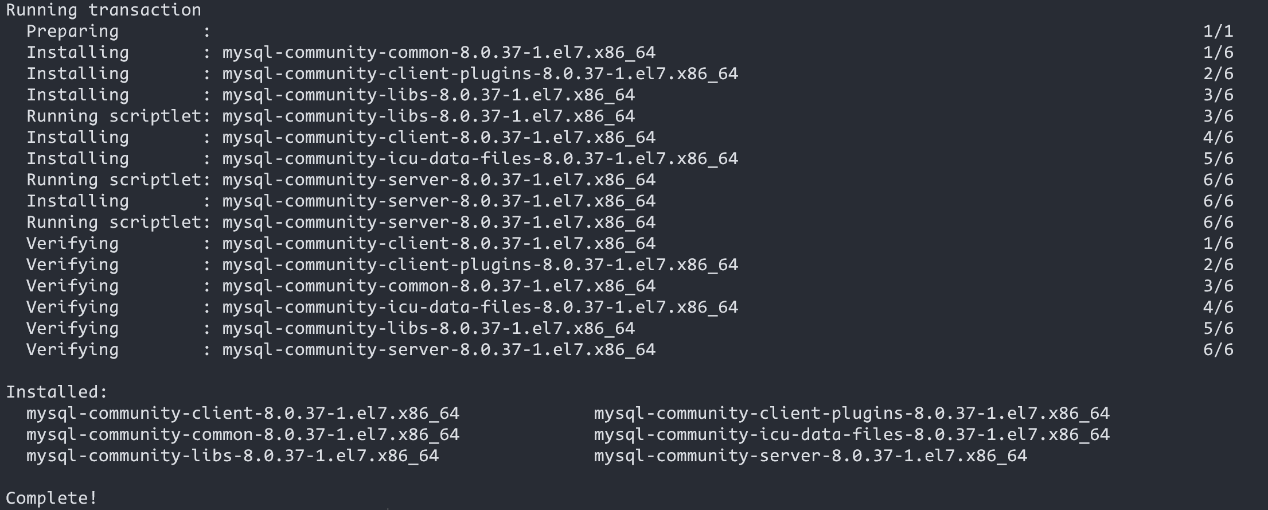1268x510 pixels.
Task: Click the 4/6 counter on the Verifying icu-data-files line
Action: pyautogui.click(x=1218, y=307)
